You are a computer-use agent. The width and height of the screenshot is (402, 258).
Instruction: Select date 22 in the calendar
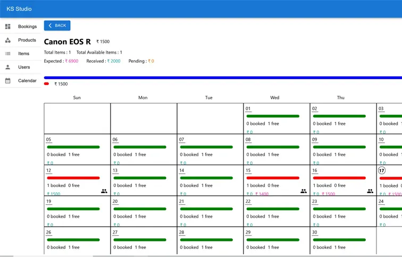(x=248, y=201)
